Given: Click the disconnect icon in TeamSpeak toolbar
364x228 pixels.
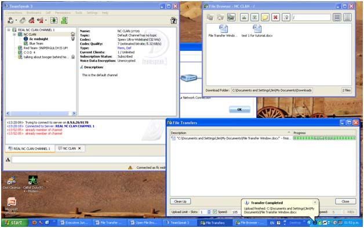Looking at the screenshot, I should point(23,20).
